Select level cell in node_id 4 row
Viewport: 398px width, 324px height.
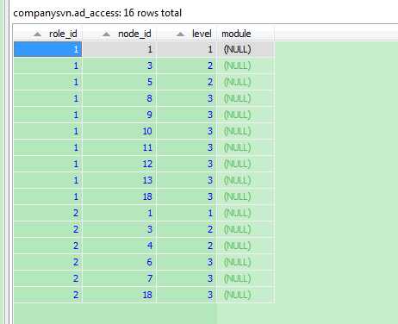(186, 246)
